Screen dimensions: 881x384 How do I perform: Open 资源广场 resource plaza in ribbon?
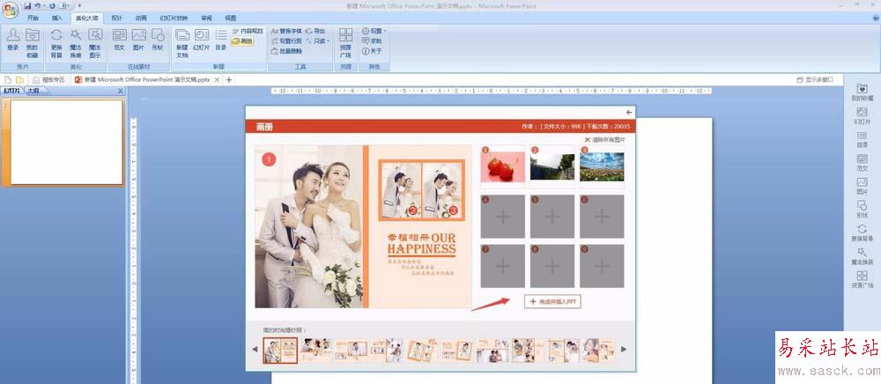345,42
